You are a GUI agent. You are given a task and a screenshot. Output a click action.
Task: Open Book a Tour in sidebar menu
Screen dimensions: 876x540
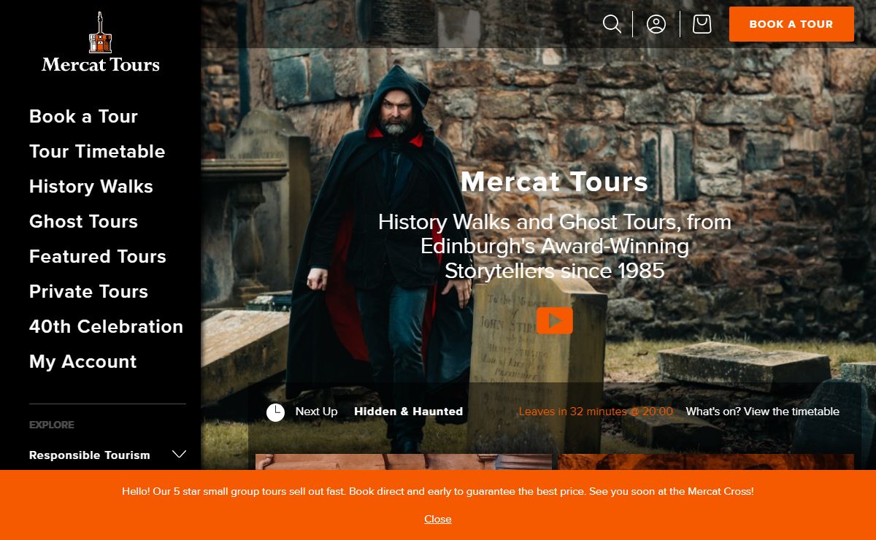click(83, 117)
